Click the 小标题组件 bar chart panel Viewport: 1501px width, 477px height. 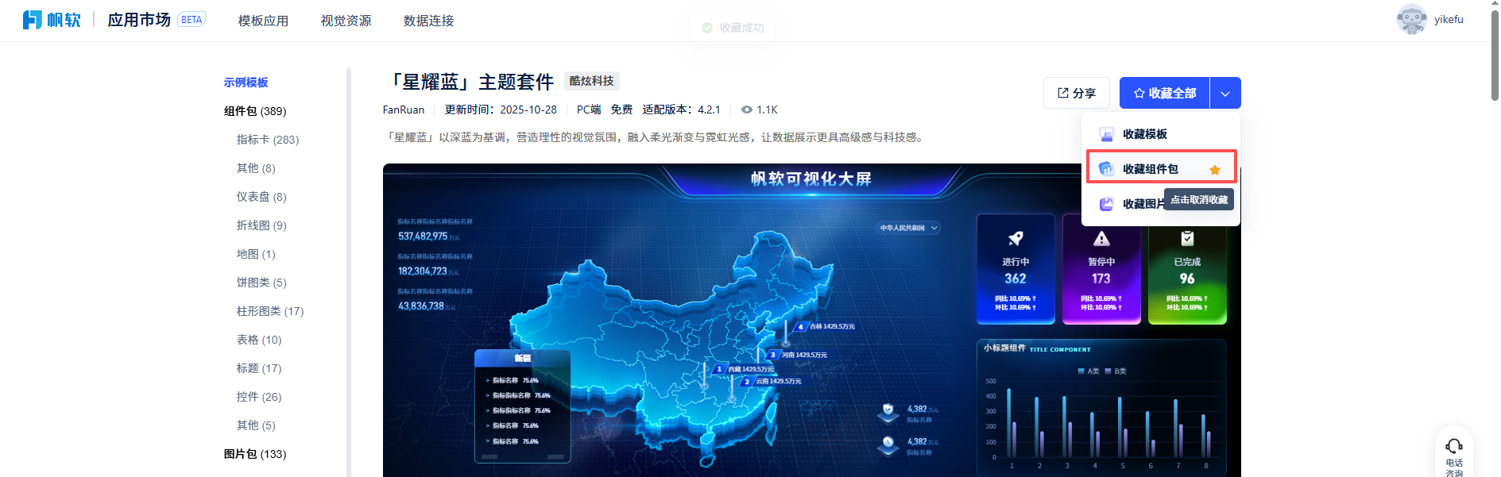coord(1101,408)
